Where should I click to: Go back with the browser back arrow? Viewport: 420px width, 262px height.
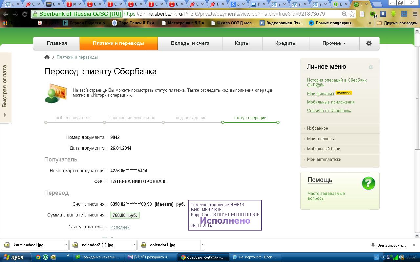6,14
